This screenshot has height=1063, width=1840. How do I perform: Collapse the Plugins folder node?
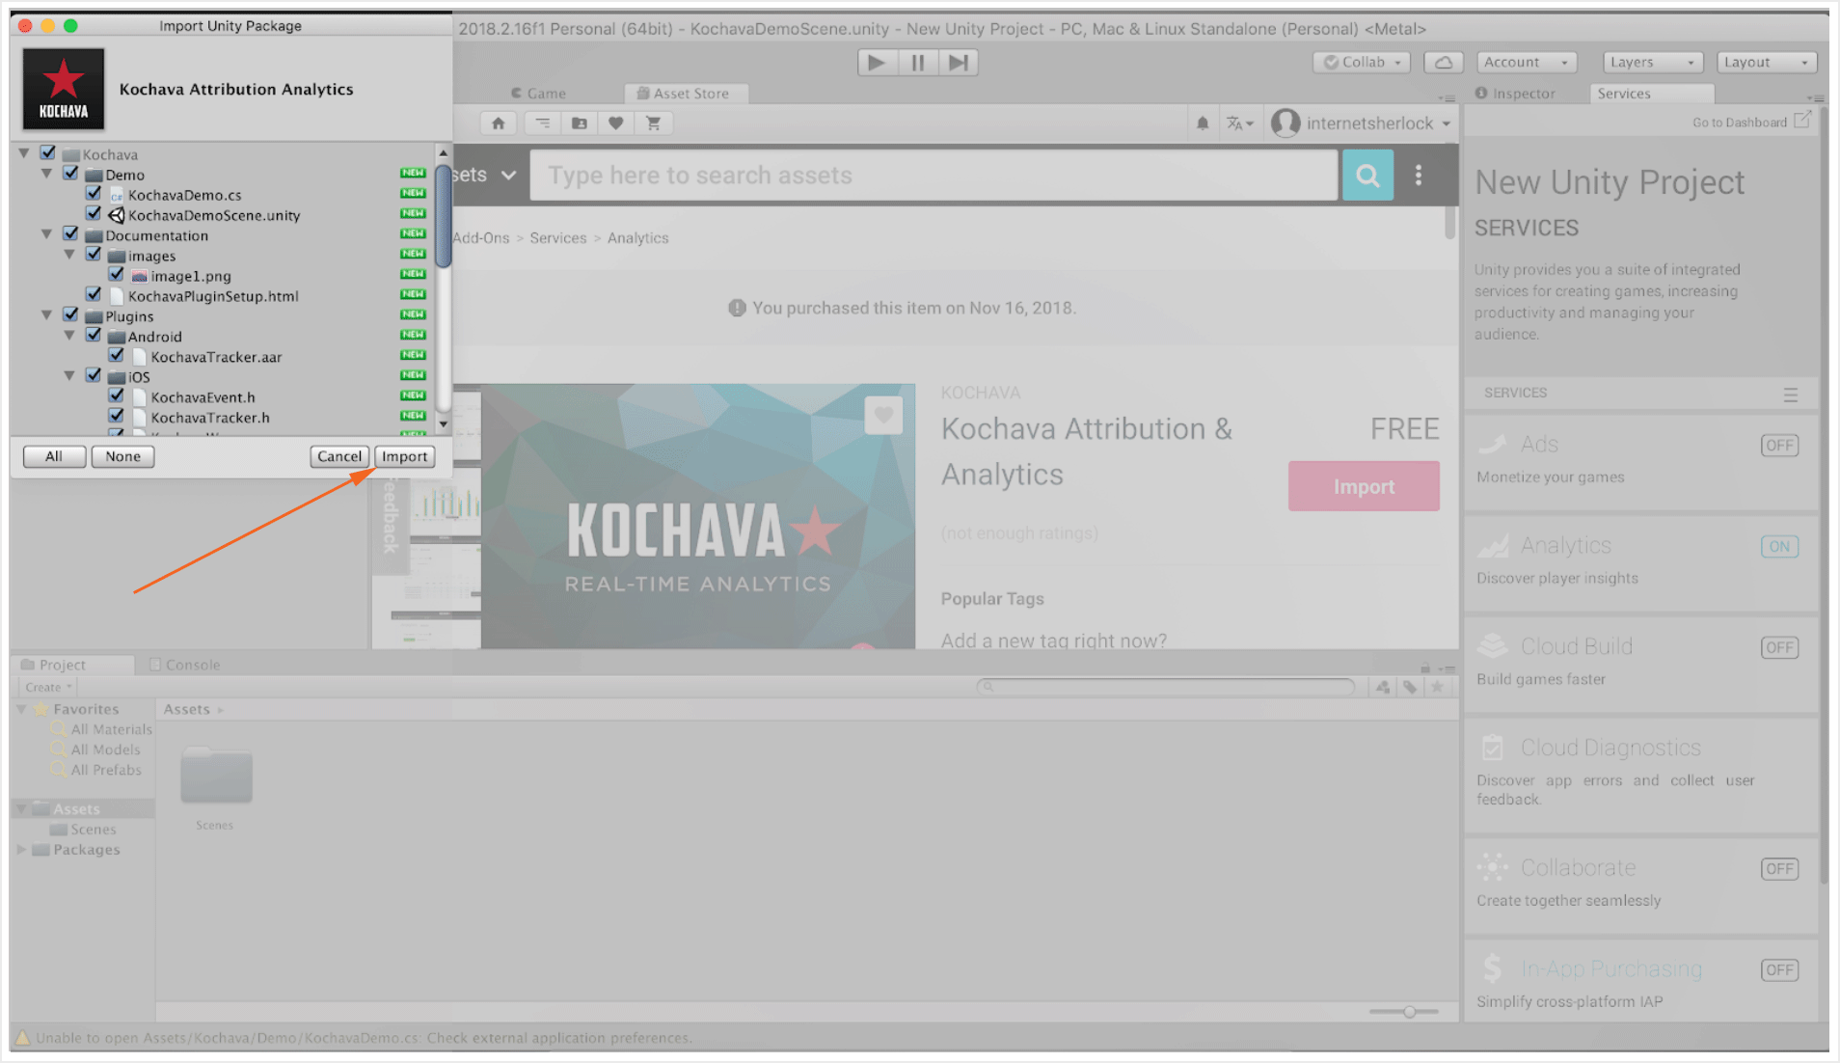47,315
